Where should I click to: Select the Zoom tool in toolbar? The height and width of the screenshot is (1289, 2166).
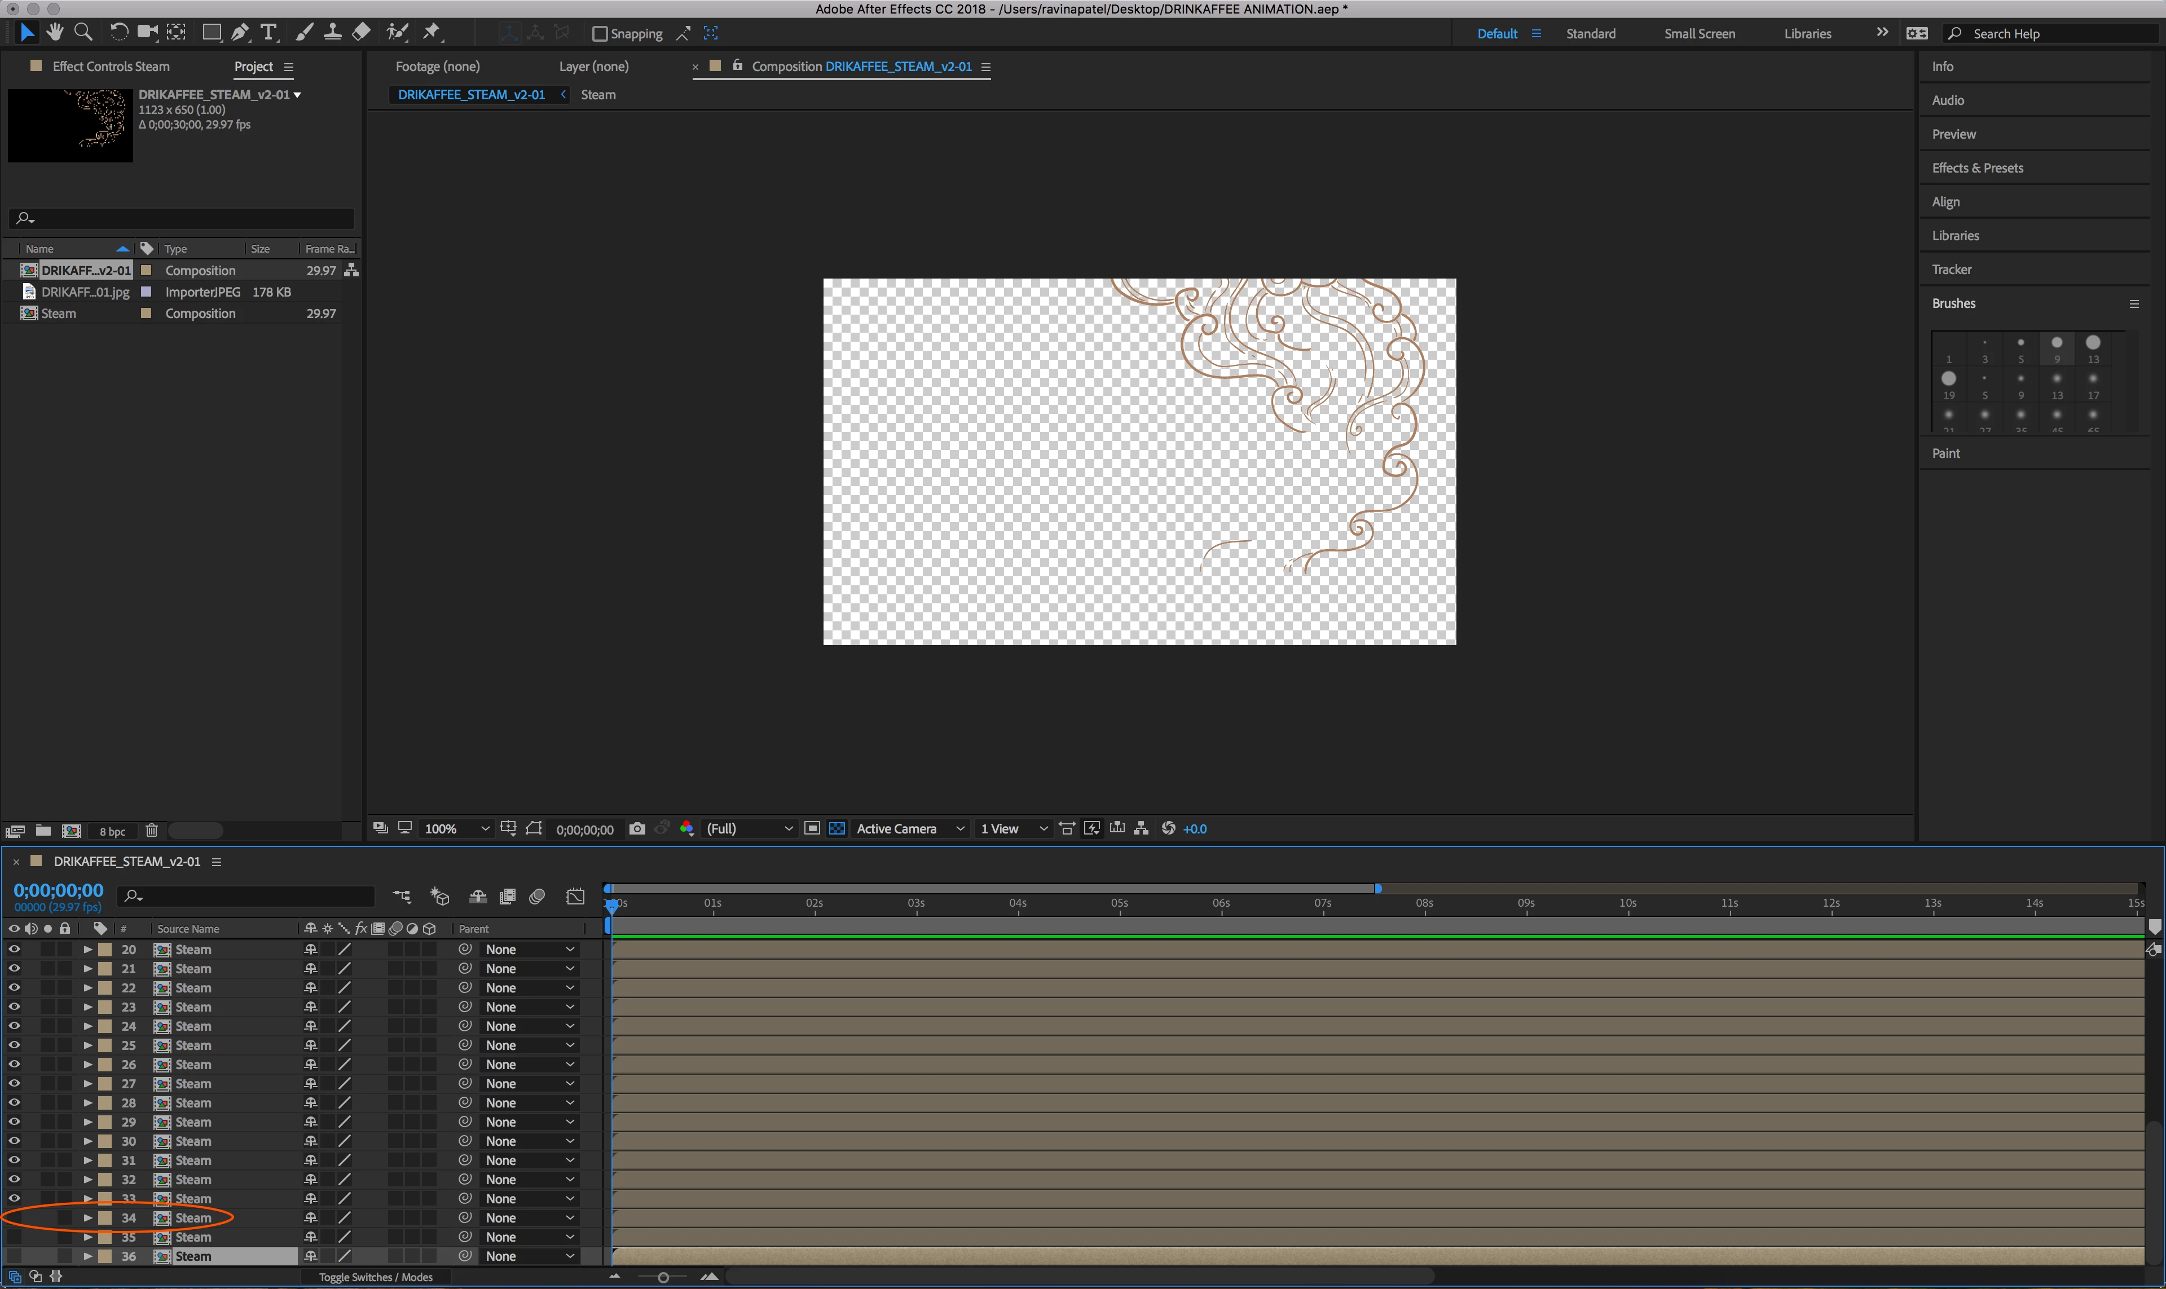click(83, 32)
